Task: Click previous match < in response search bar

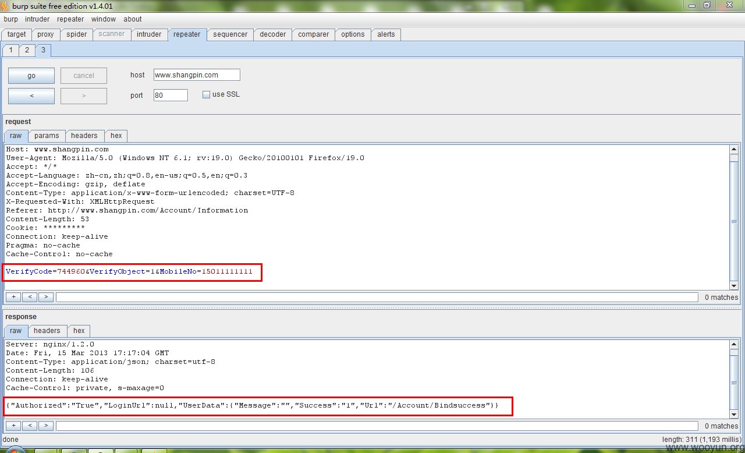Action: tap(29, 426)
